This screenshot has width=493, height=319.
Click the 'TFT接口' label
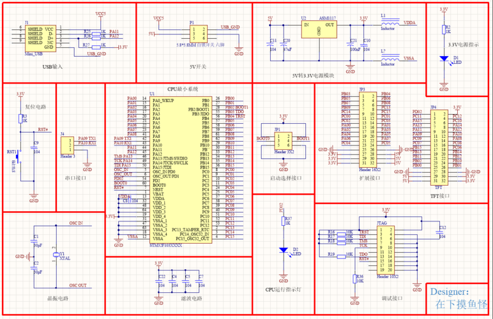(440, 196)
